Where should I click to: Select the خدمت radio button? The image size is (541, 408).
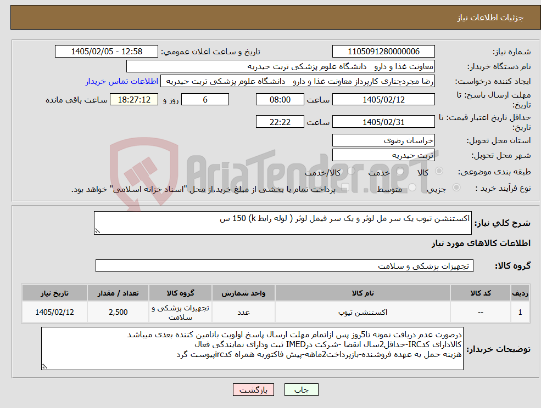tap(400, 171)
